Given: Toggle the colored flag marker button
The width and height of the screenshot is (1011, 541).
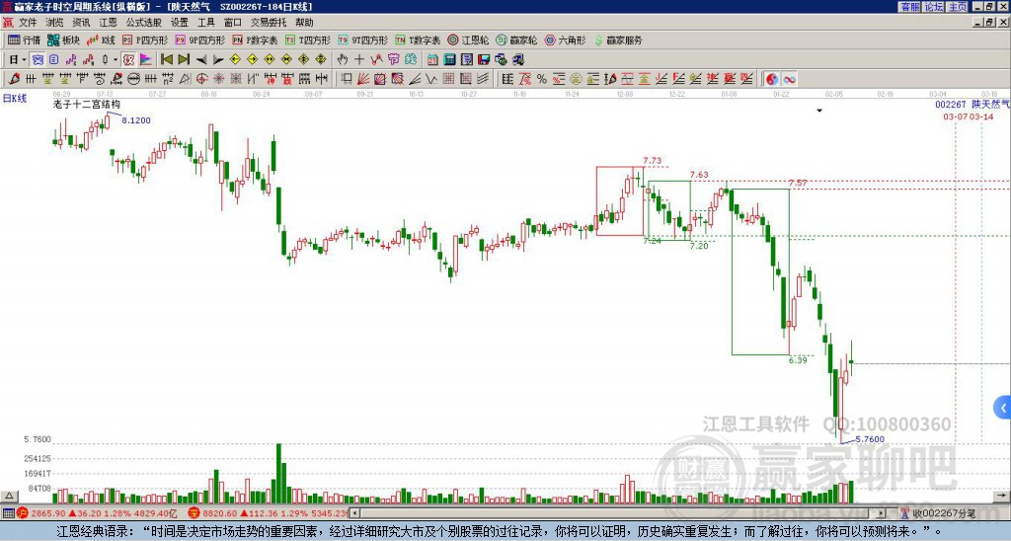Looking at the screenshot, I should [x=146, y=59].
